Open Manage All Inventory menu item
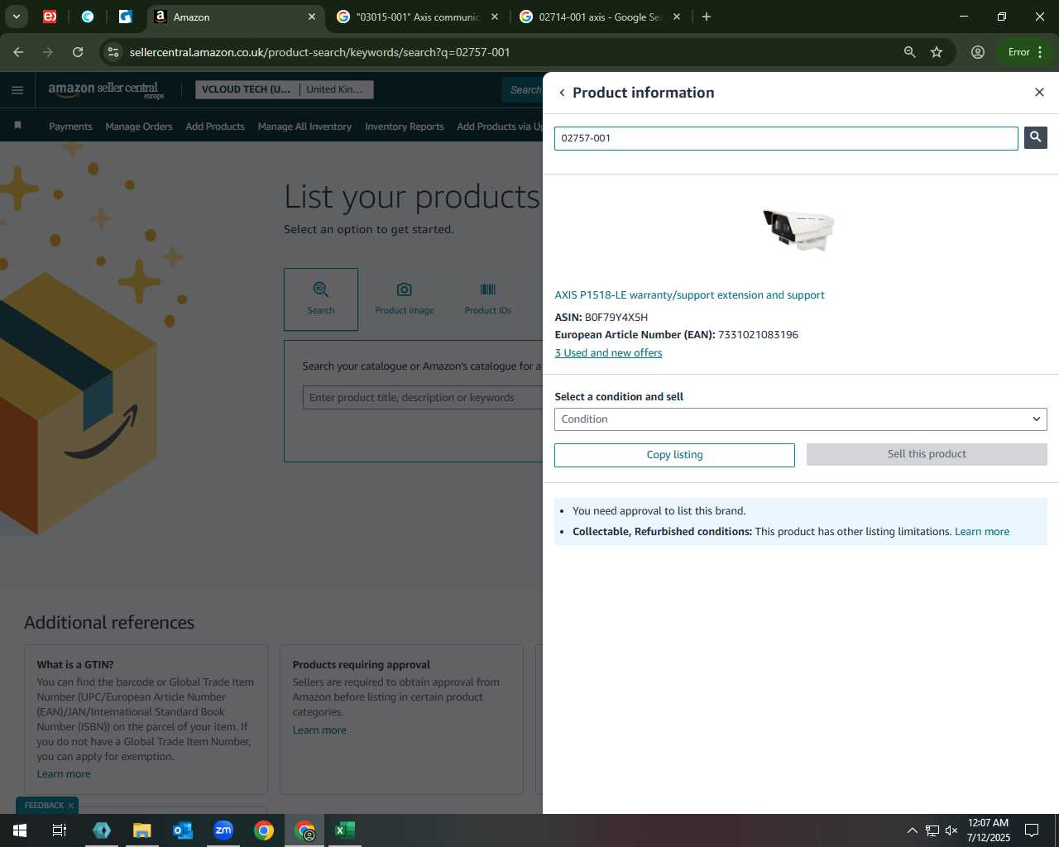 tap(304, 127)
